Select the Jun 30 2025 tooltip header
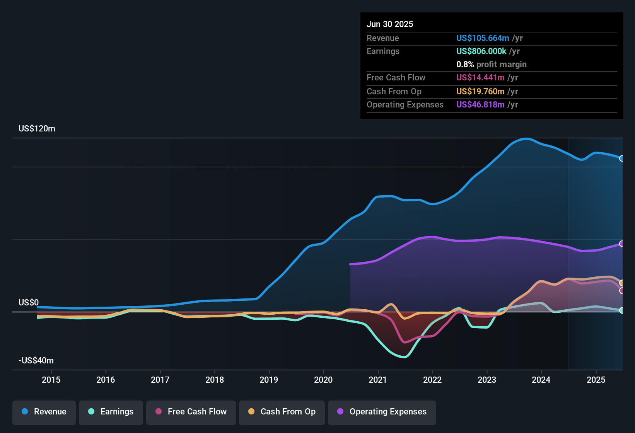Viewport: 635px width, 433px height. (390, 24)
